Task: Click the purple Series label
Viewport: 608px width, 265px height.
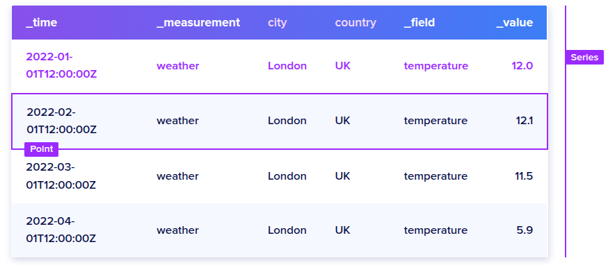Action: [584, 58]
